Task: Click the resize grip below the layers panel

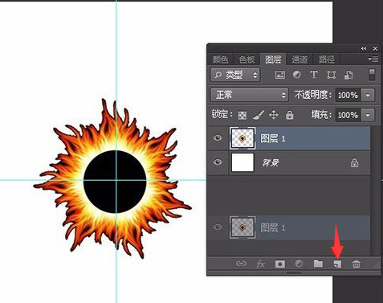Action: click(x=294, y=273)
